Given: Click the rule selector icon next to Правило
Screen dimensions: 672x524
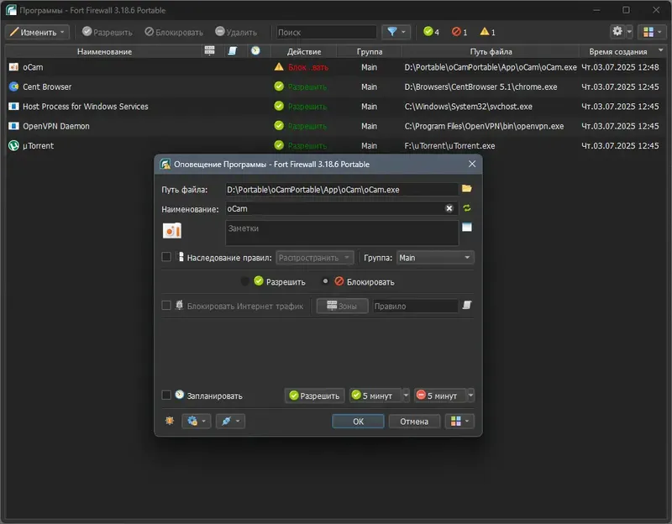Looking at the screenshot, I should [x=467, y=305].
